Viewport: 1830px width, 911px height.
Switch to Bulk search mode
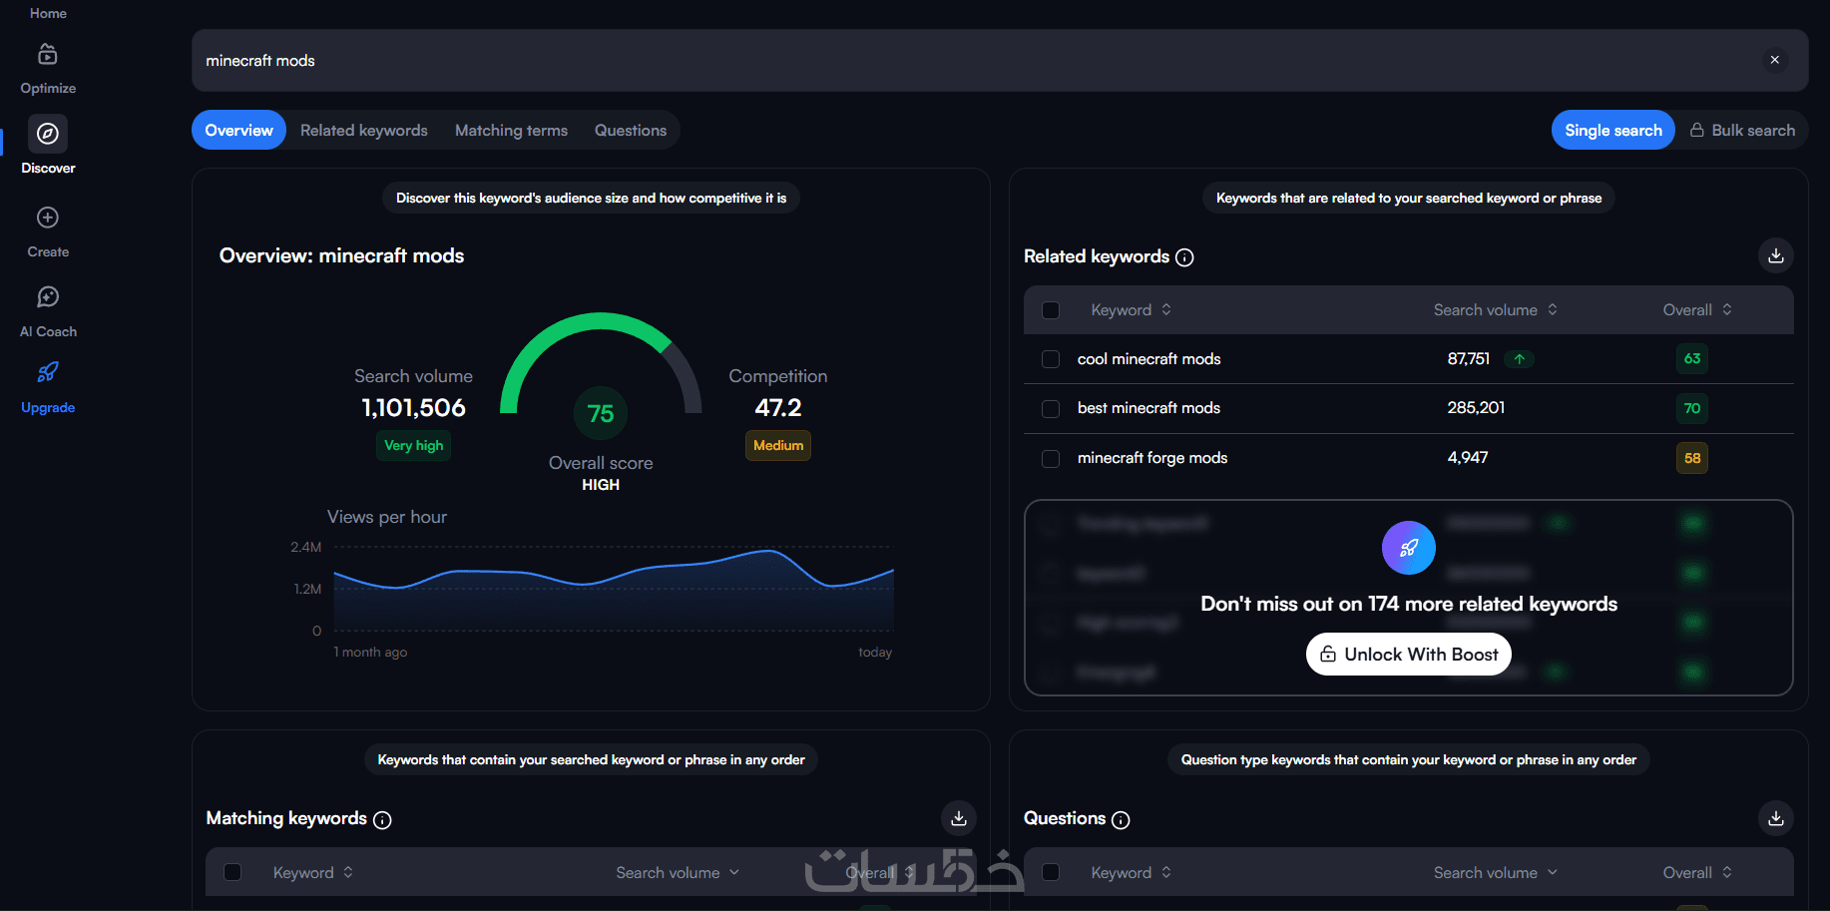pos(1742,131)
